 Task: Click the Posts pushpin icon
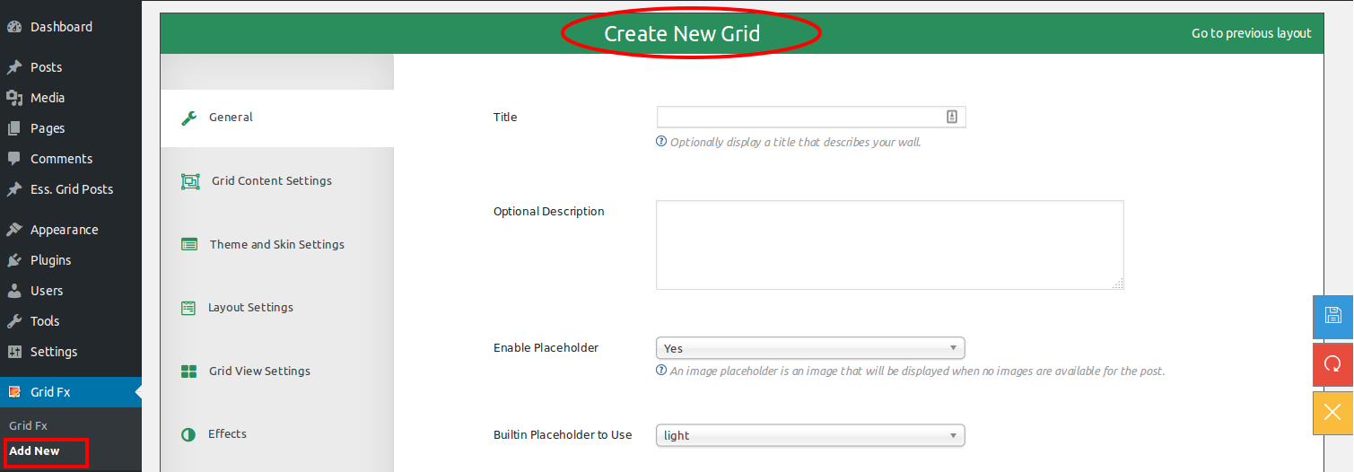click(14, 67)
